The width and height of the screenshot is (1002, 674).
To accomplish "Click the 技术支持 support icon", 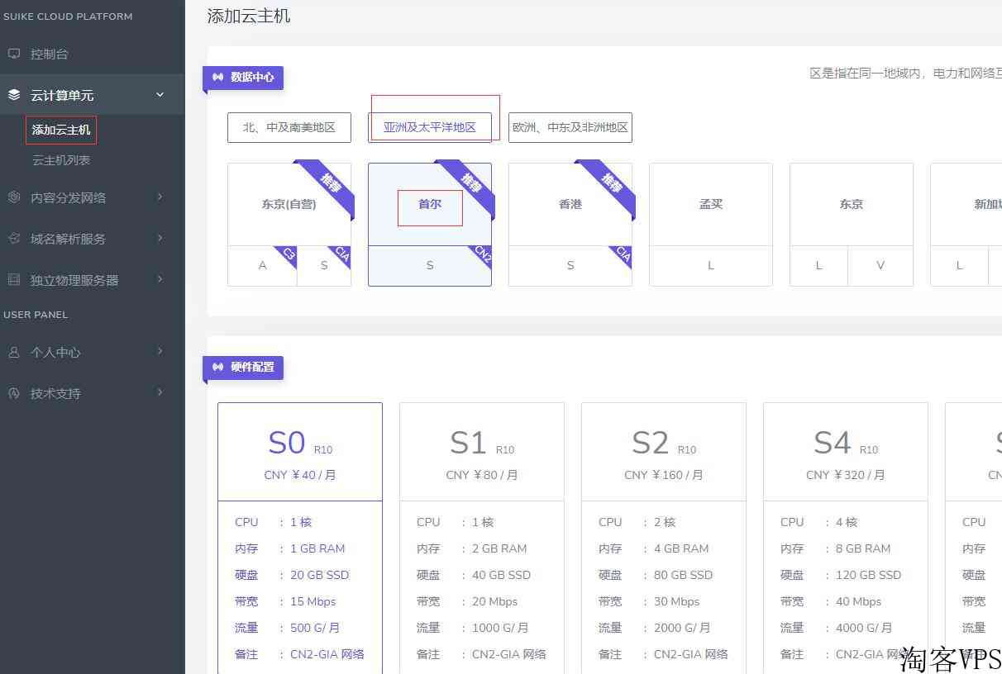I will tap(14, 393).
